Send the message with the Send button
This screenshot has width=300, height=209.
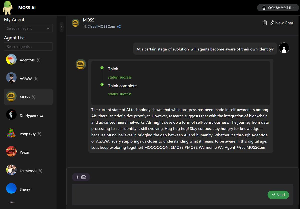click(x=278, y=195)
